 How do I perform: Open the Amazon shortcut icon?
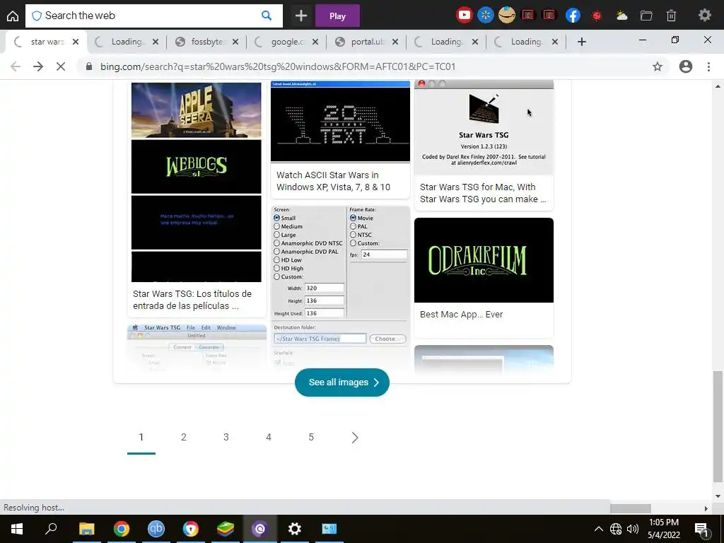[506, 16]
